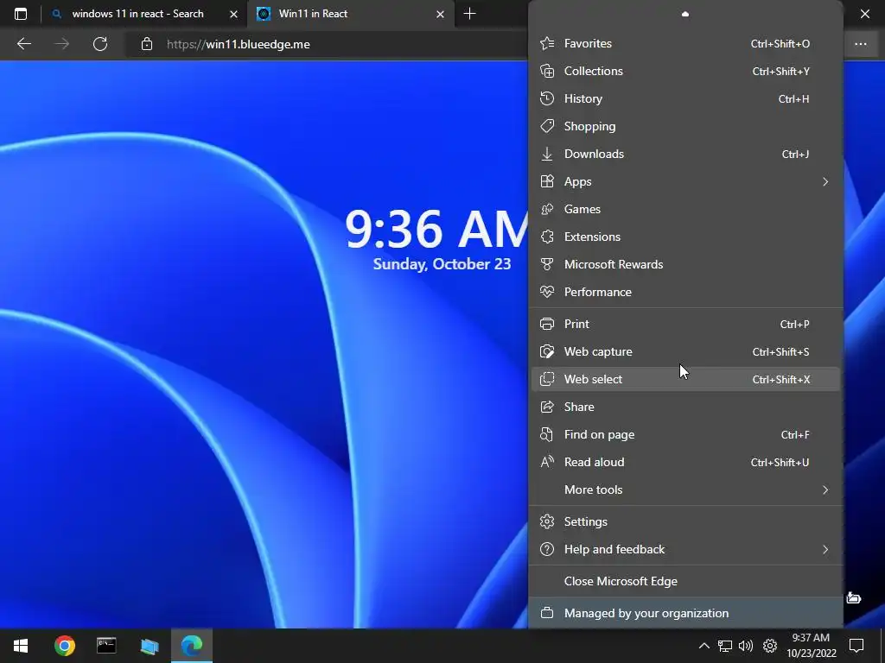Open Command Prompt from the taskbar
Image resolution: width=885 pixels, height=663 pixels.
(x=106, y=646)
